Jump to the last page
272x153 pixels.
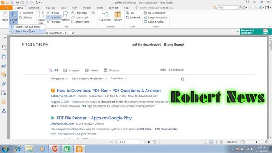[149, 142]
